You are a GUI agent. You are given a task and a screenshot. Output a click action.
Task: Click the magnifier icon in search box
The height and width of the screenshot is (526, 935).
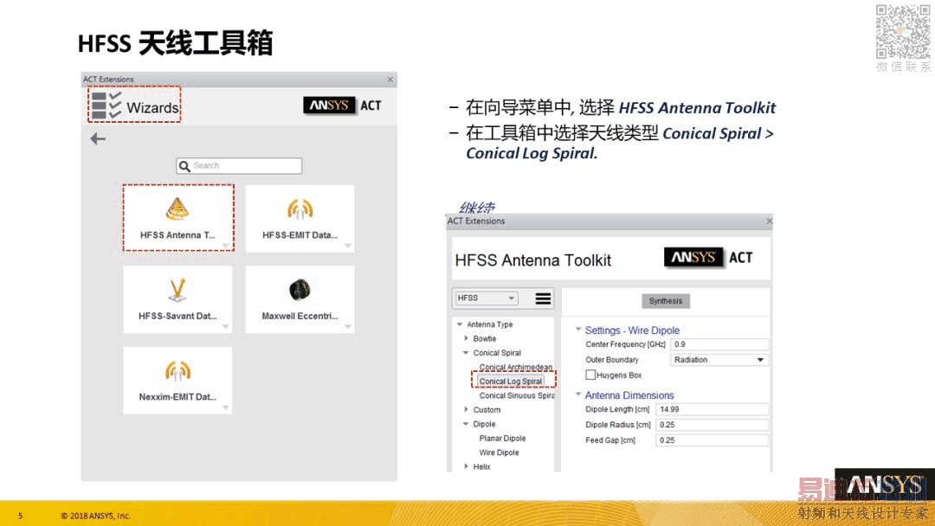(185, 166)
